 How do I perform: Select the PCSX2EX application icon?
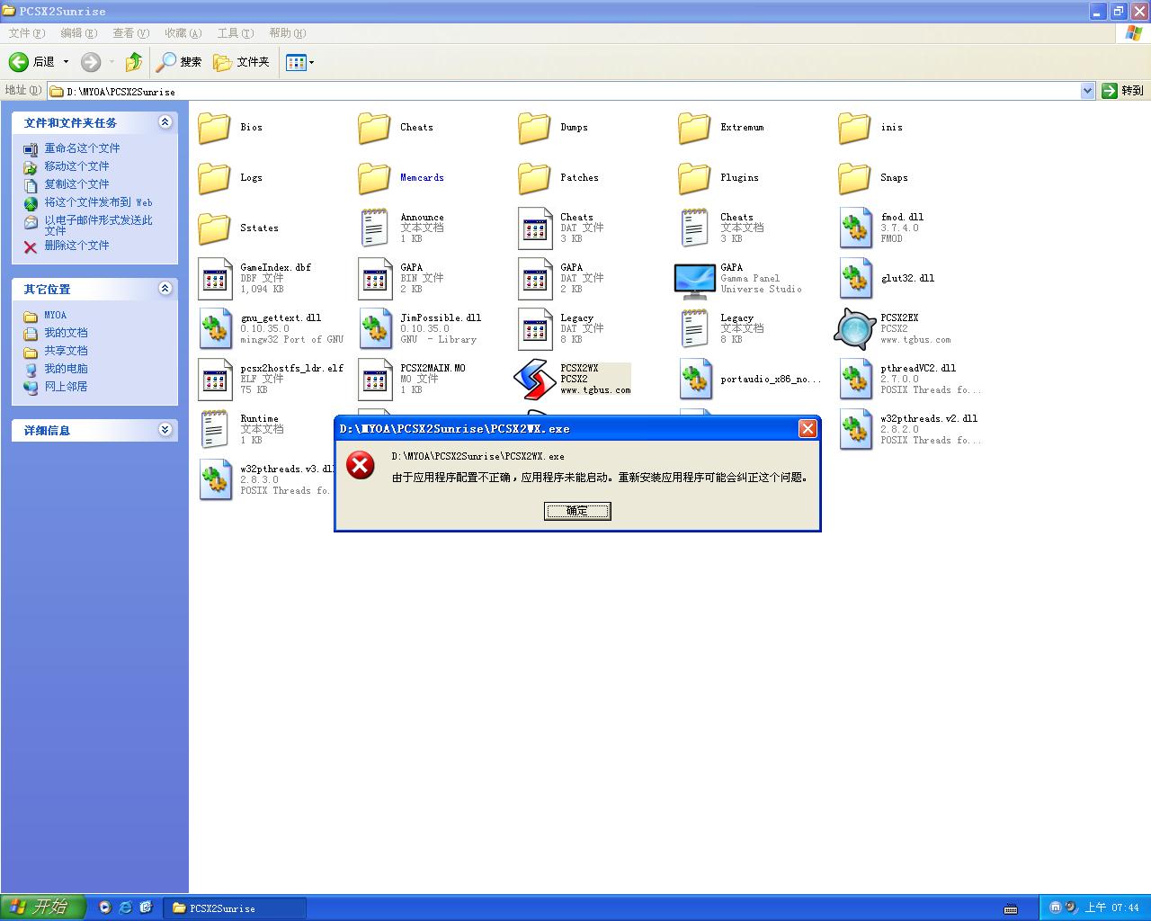click(x=854, y=329)
